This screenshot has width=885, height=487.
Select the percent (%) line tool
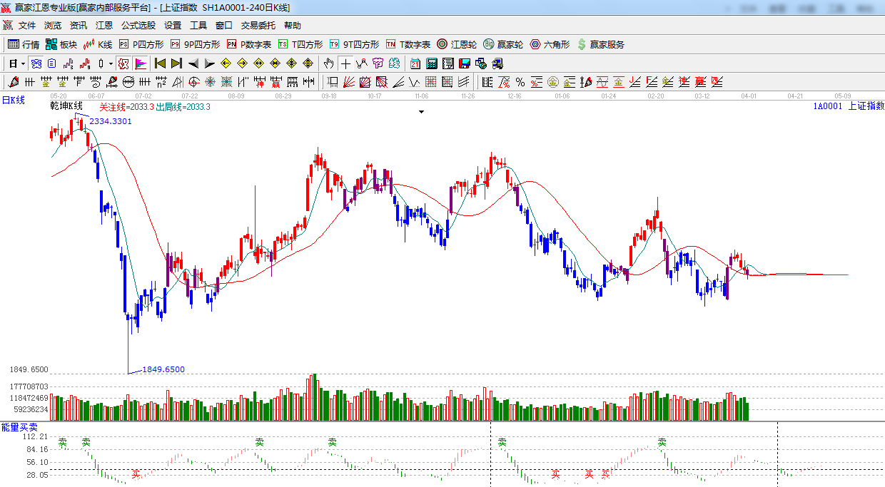pos(520,82)
